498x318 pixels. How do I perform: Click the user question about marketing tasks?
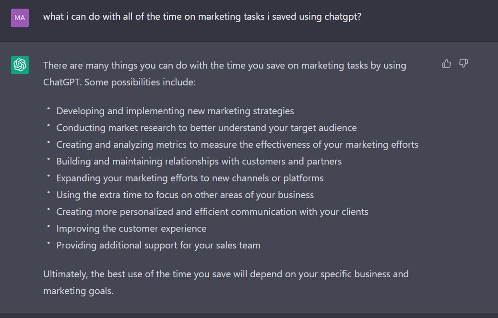pyautogui.click(x=202, y=16)
